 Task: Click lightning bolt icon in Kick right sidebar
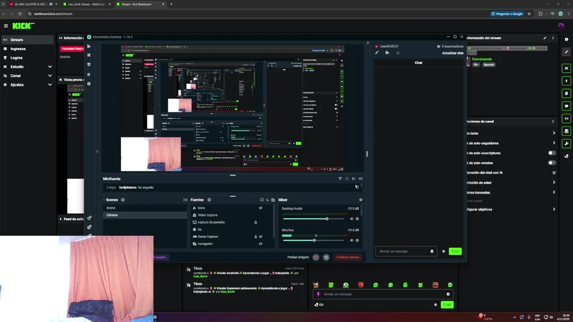[x=567, y=81]
